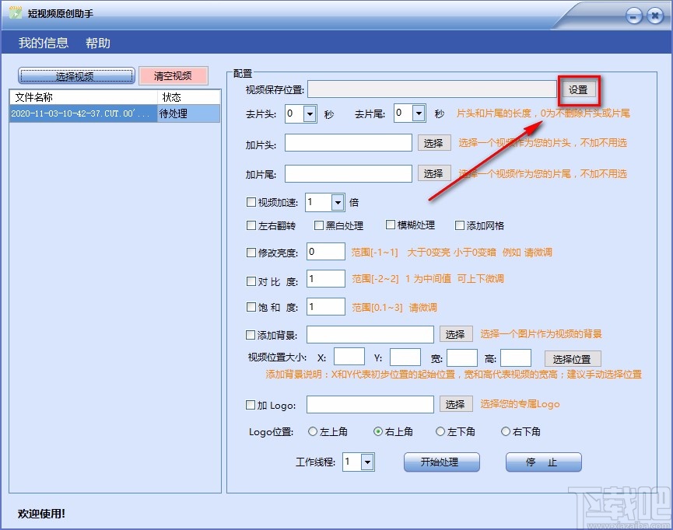Enable the 视频加速 checkbox

click(x=251, y=202)
